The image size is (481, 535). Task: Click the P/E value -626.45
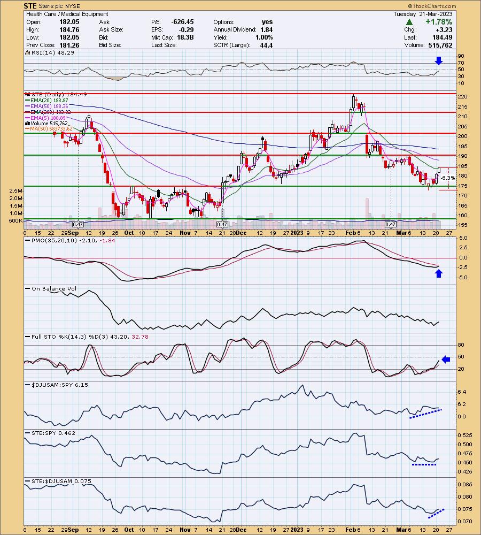182,22
